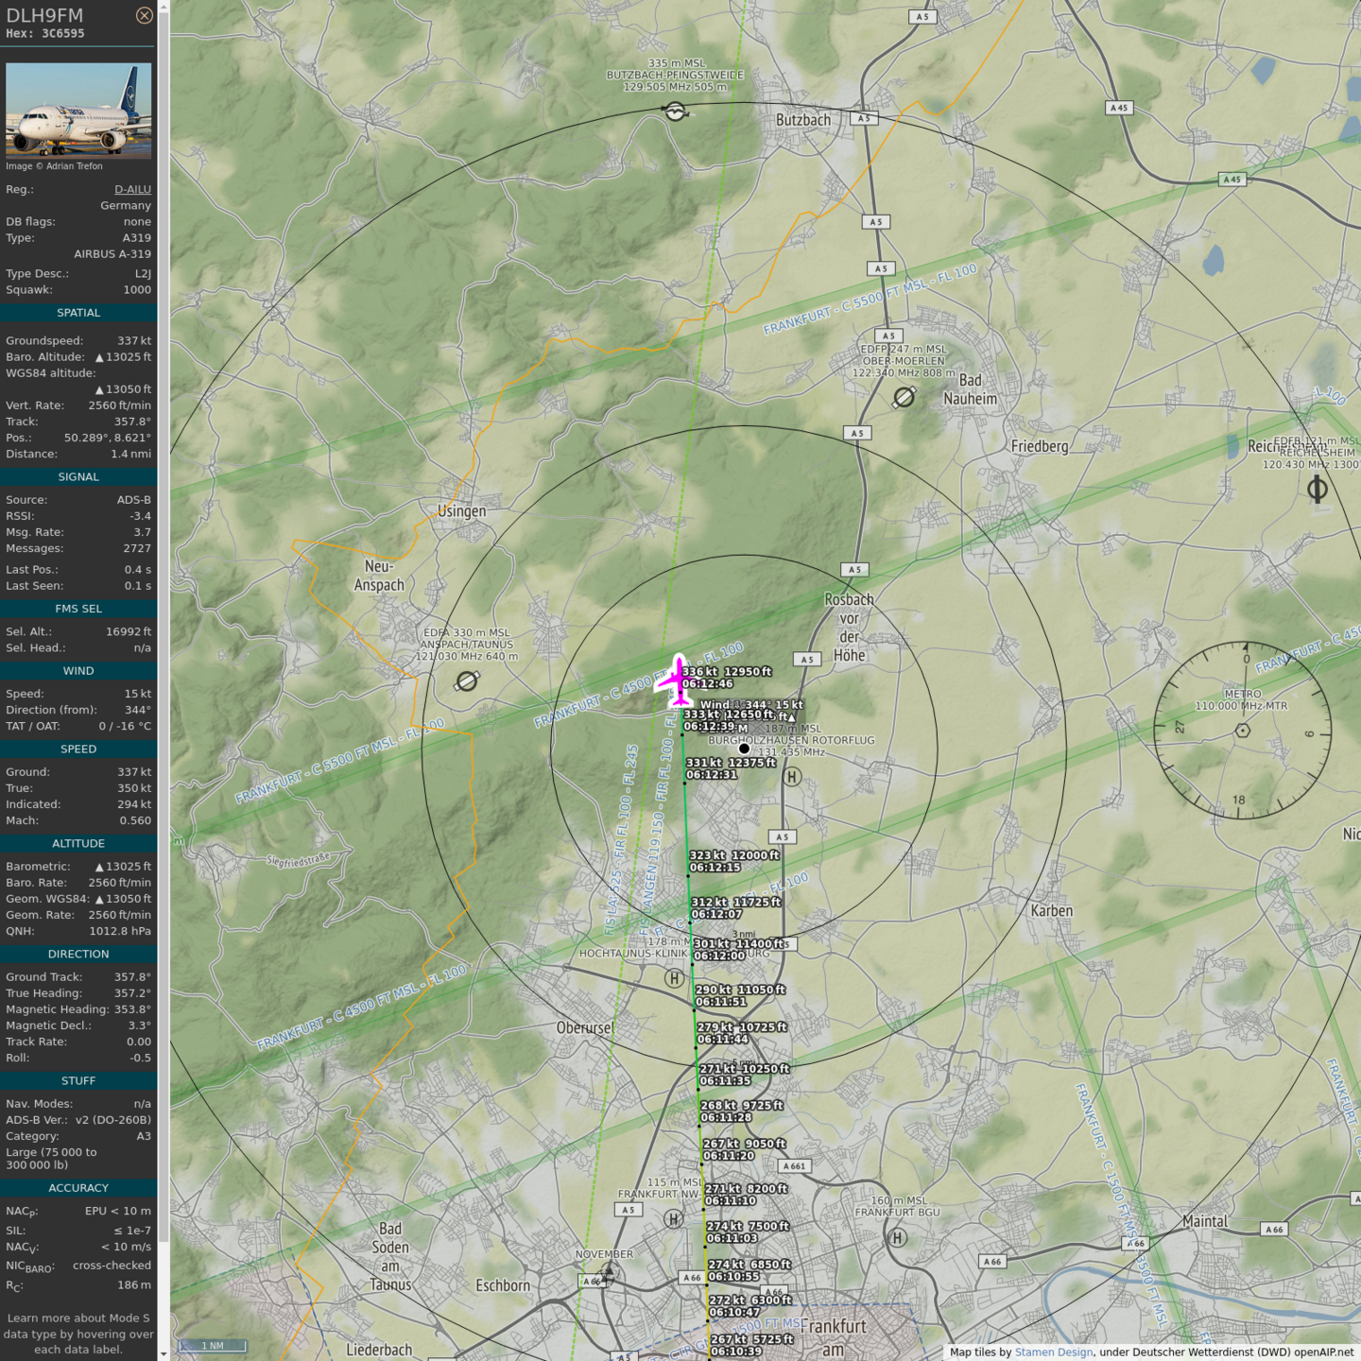
Task: Click the Ober-Moerlen EDFP airfield symbol
Action: click(x=904, y=397)
